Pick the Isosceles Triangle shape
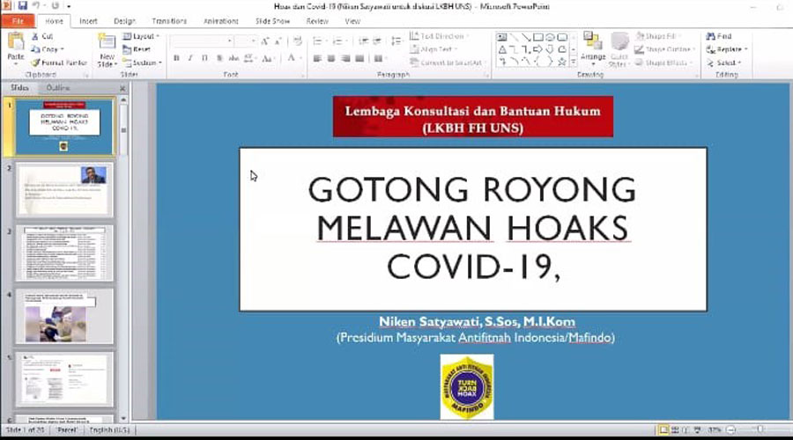The image size is (793, 440). [502, 49]
